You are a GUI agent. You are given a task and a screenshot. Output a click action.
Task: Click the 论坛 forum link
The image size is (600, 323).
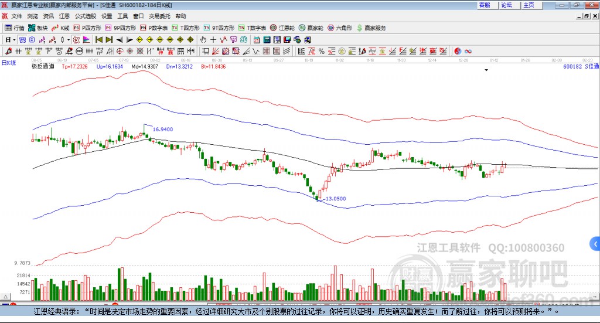click(x=507, y=5)
